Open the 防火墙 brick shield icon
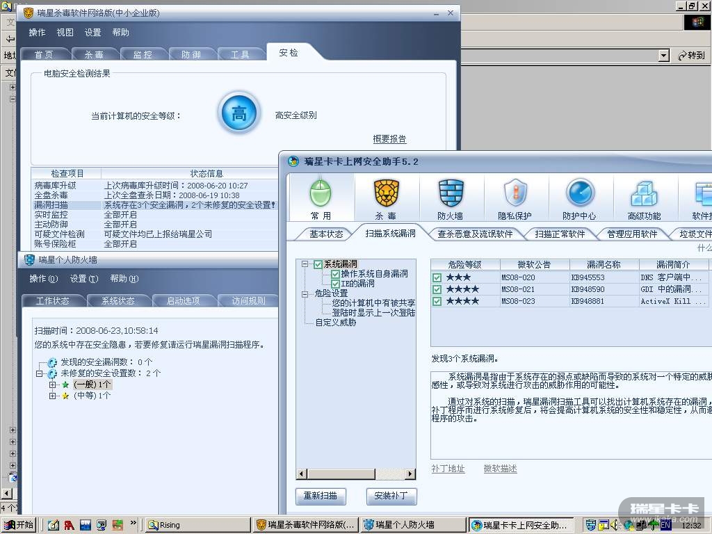The width and height of the screenshot is (712, 534). click(x=451, y=193)
